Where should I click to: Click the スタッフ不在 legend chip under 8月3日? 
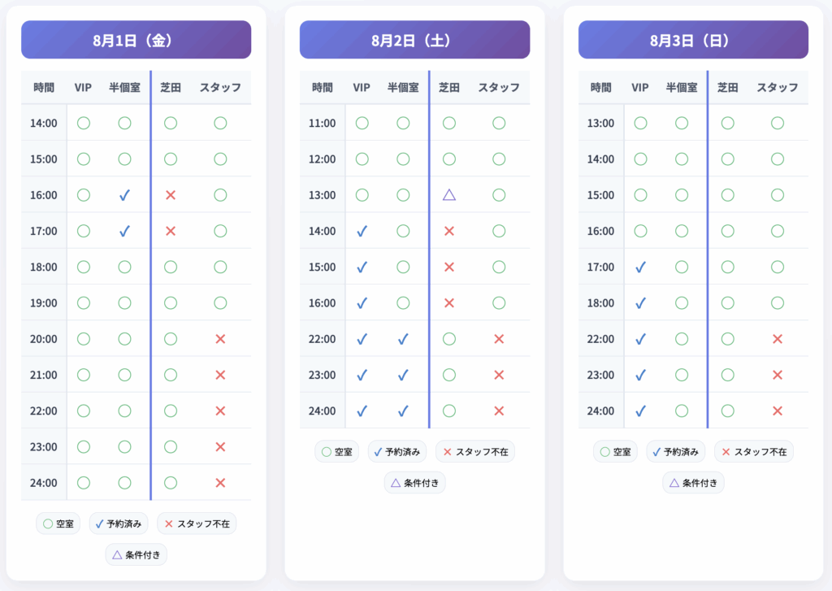point(753,452)
